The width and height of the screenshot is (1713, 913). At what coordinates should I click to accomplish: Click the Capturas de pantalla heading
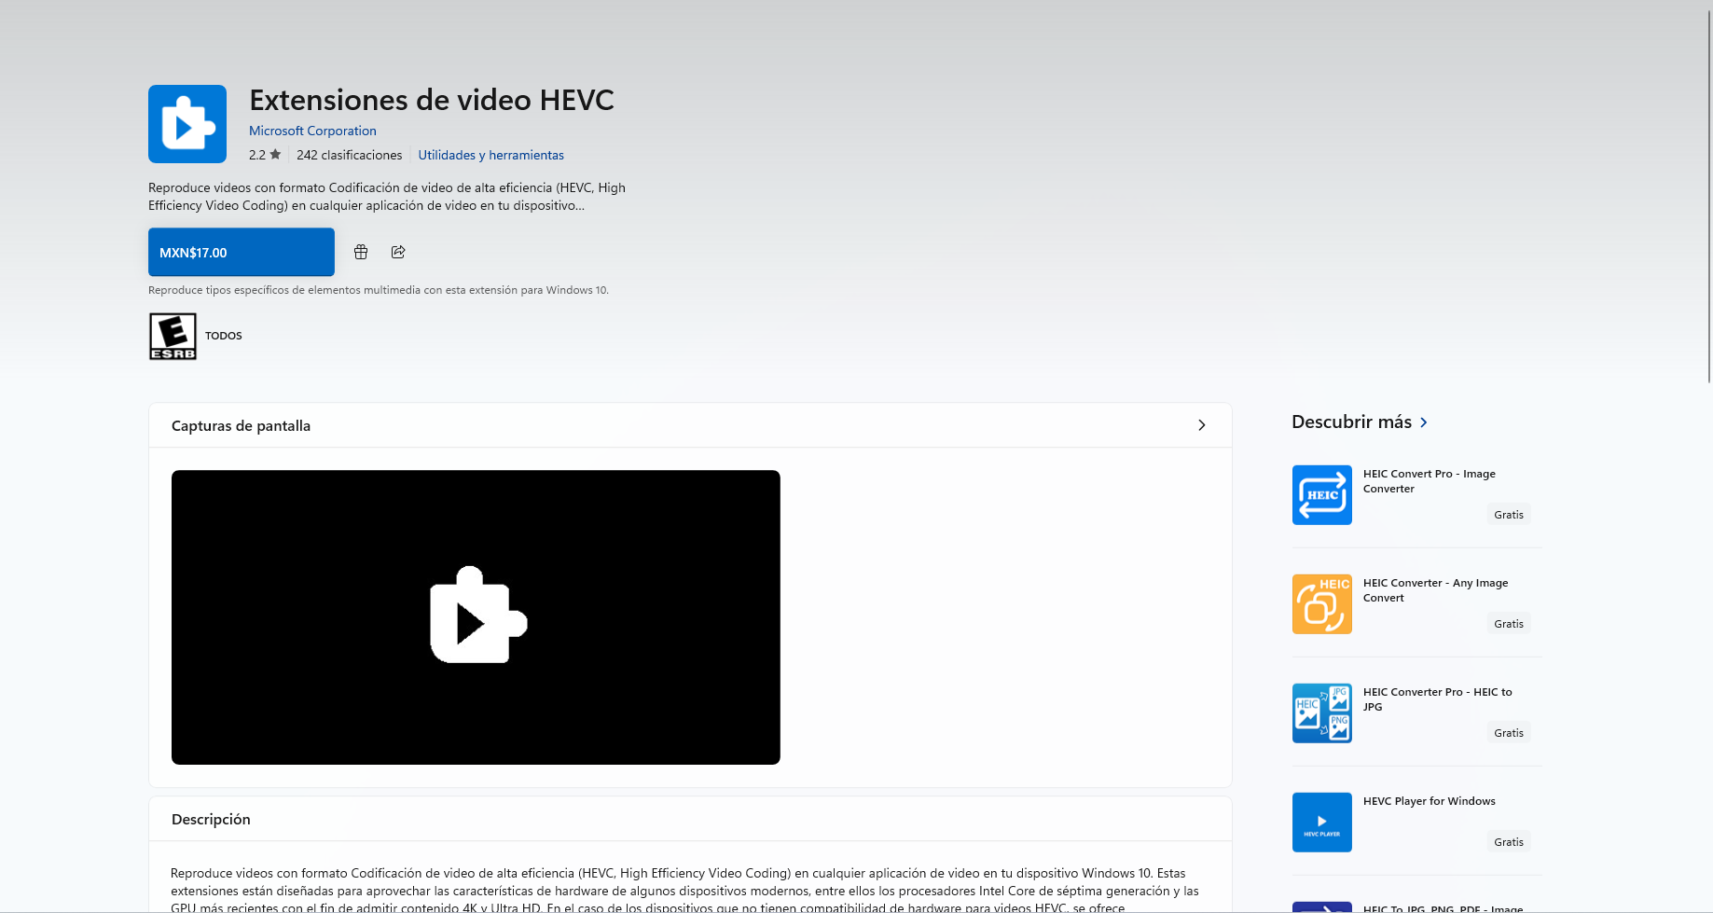tap(241, 426)
